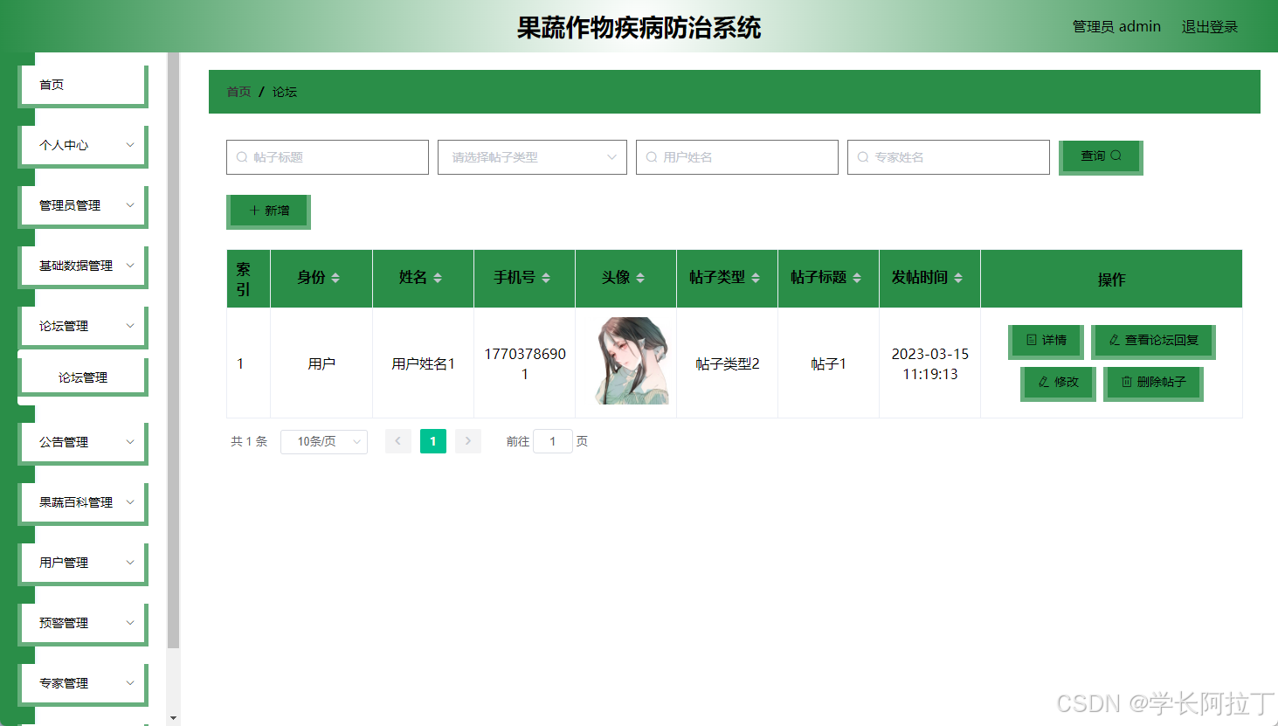Click the trash icon on 删除帖子 button

click(1127, 383)
